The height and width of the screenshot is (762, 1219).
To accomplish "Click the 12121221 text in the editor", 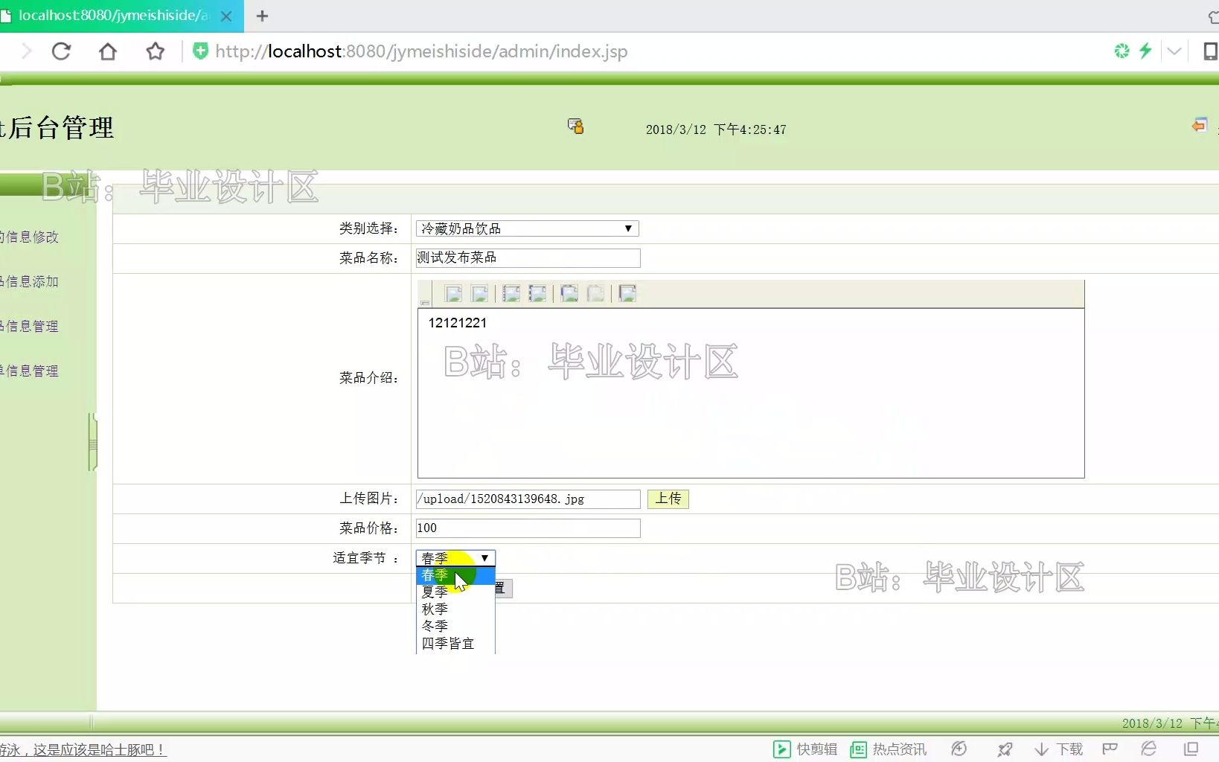I will pos(458,323).
